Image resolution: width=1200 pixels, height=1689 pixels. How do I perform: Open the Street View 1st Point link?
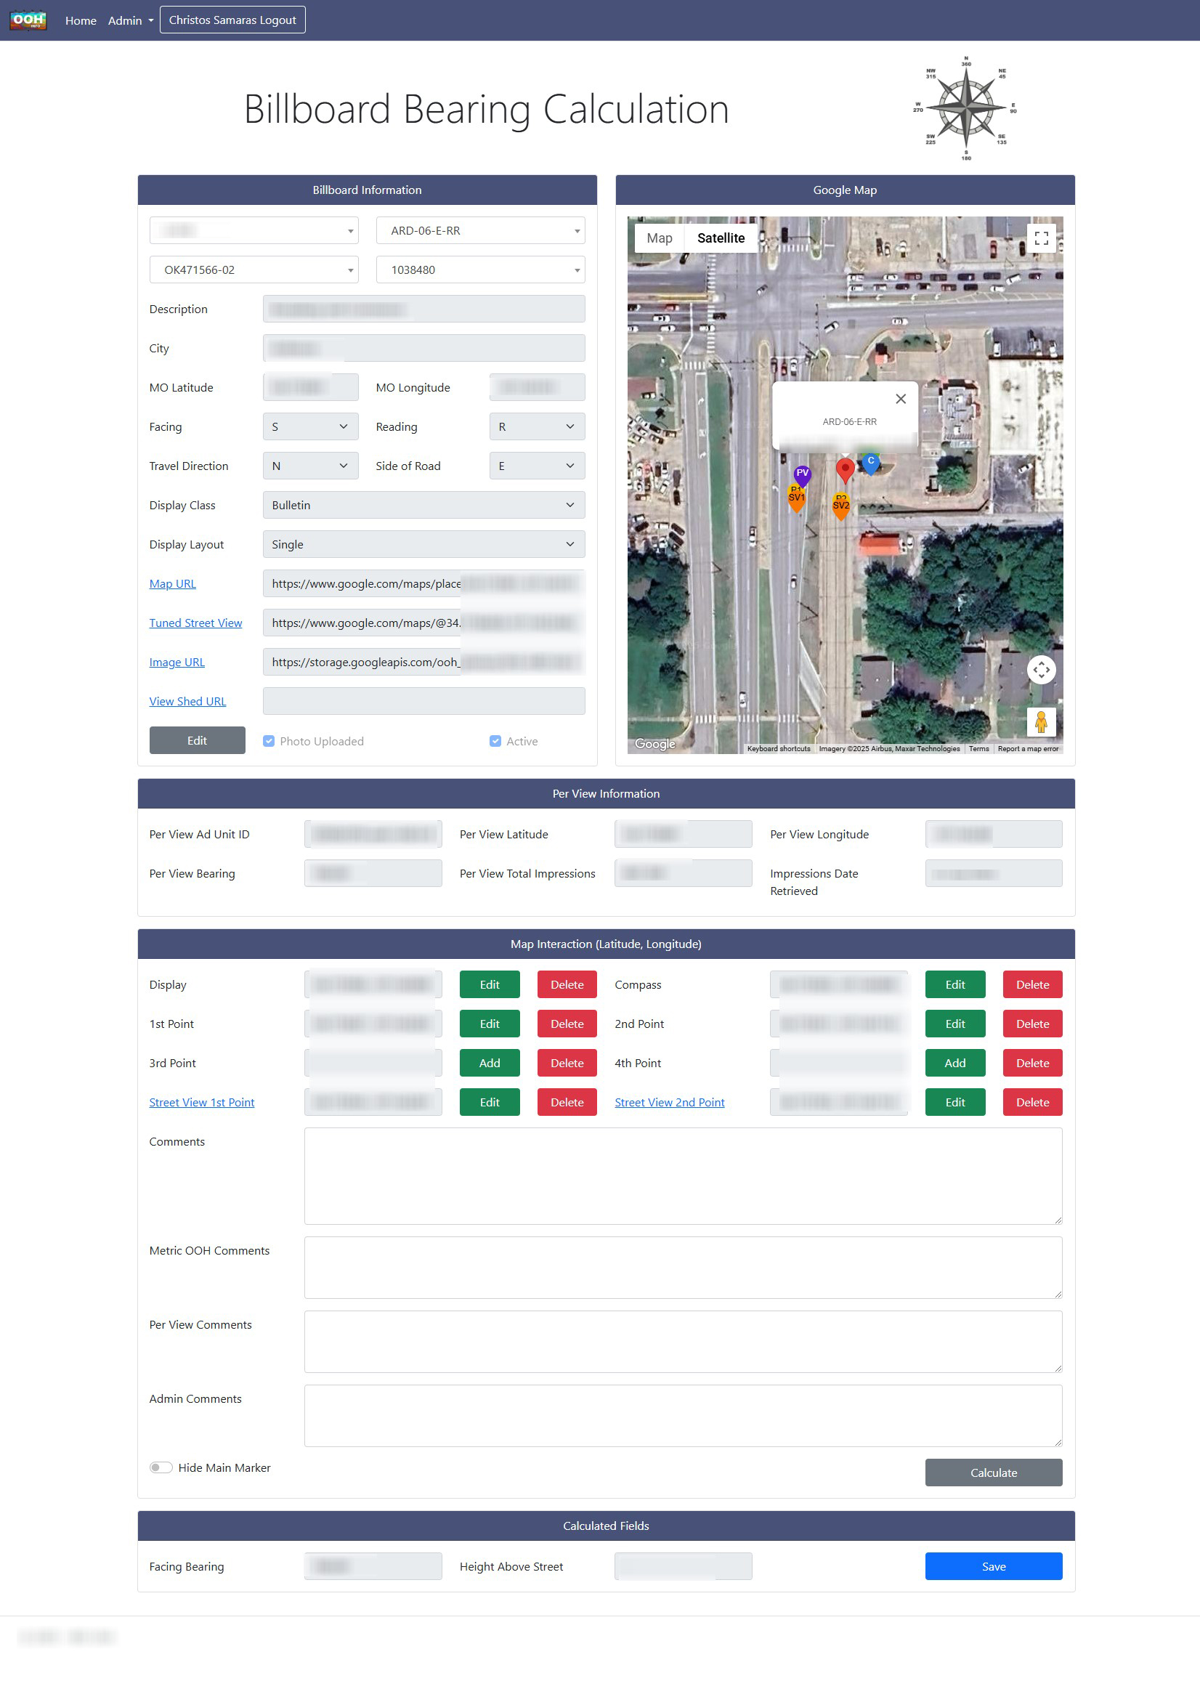[202, 1102]
